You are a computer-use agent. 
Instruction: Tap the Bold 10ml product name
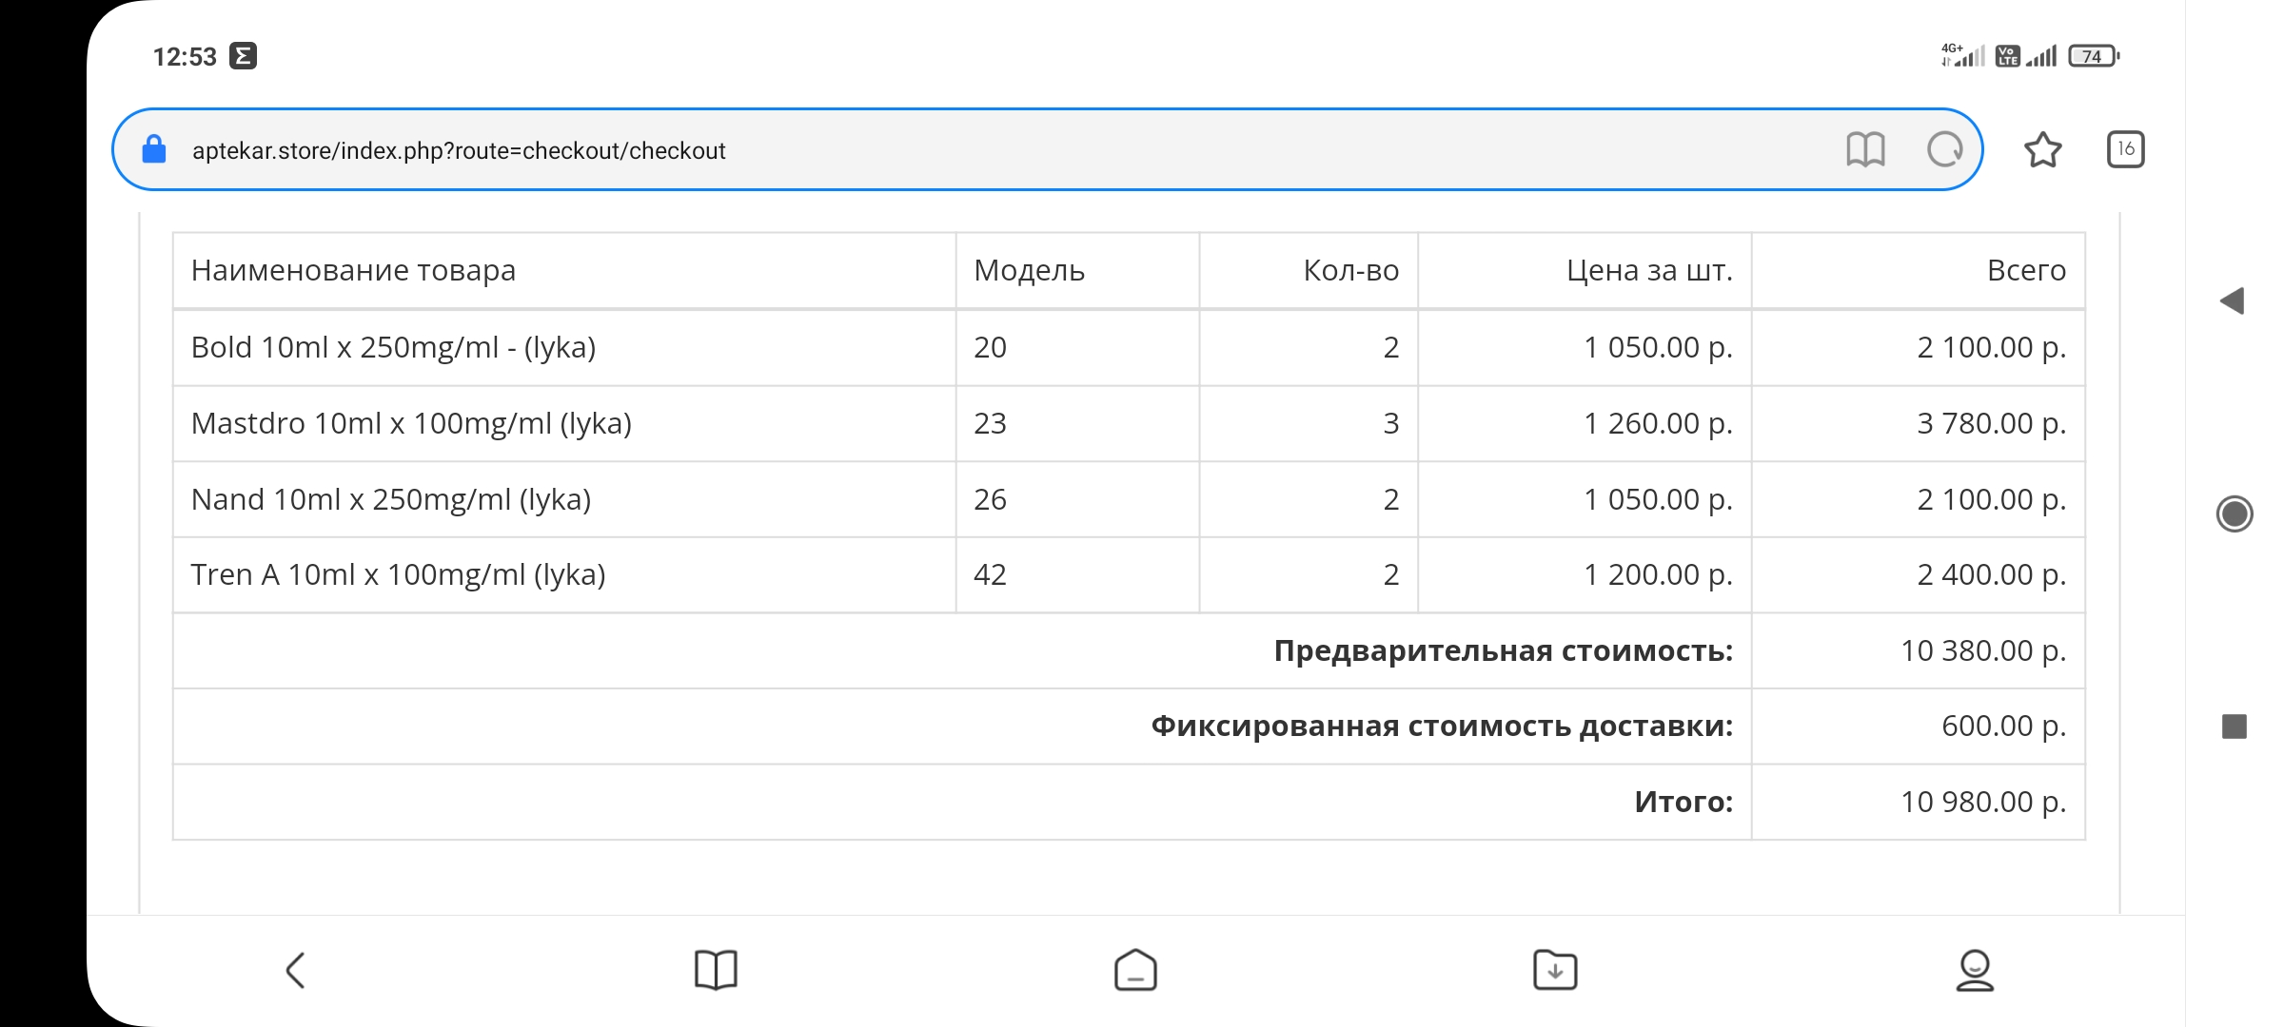pyautogui.click(x=393, y=347)
